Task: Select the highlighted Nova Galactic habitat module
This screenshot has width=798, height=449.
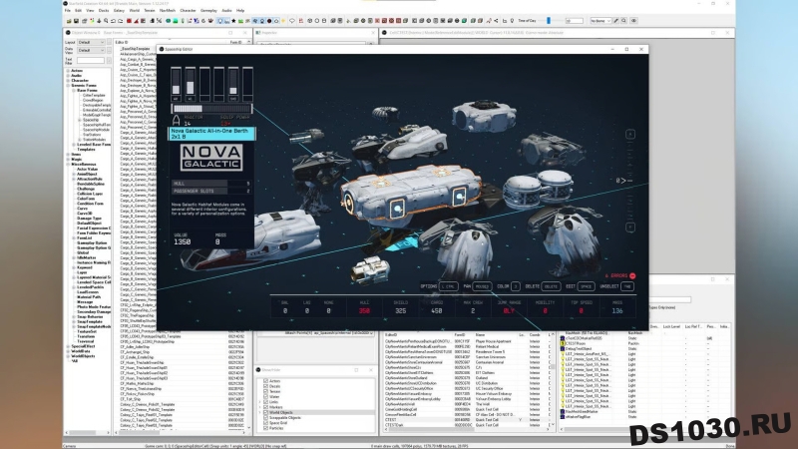Action: 410,196
